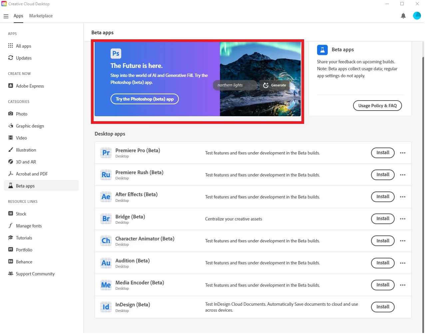Click the Bridge (Beta) title text

(x=130, y=217)
